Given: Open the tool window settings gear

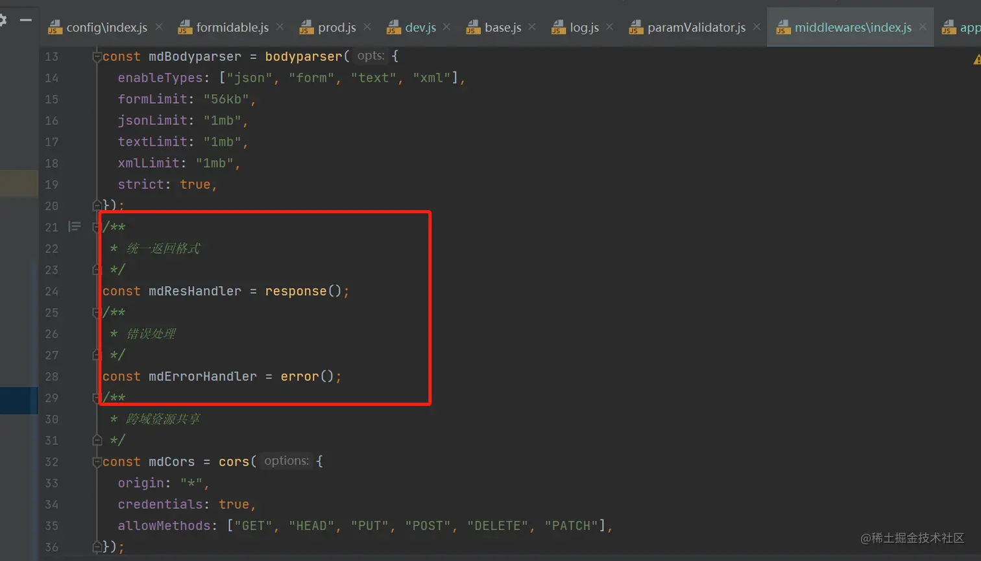Looking at the screenshot, I should point(3,21).
